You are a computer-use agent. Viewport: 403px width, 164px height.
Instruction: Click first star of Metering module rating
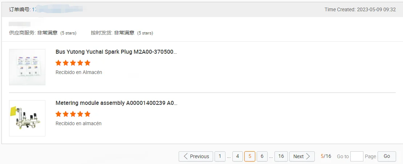pyautogui.click(x=58, y=114)
